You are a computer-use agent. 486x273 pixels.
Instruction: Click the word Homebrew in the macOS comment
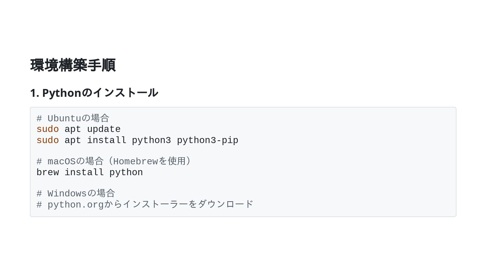tap(135, 162)
